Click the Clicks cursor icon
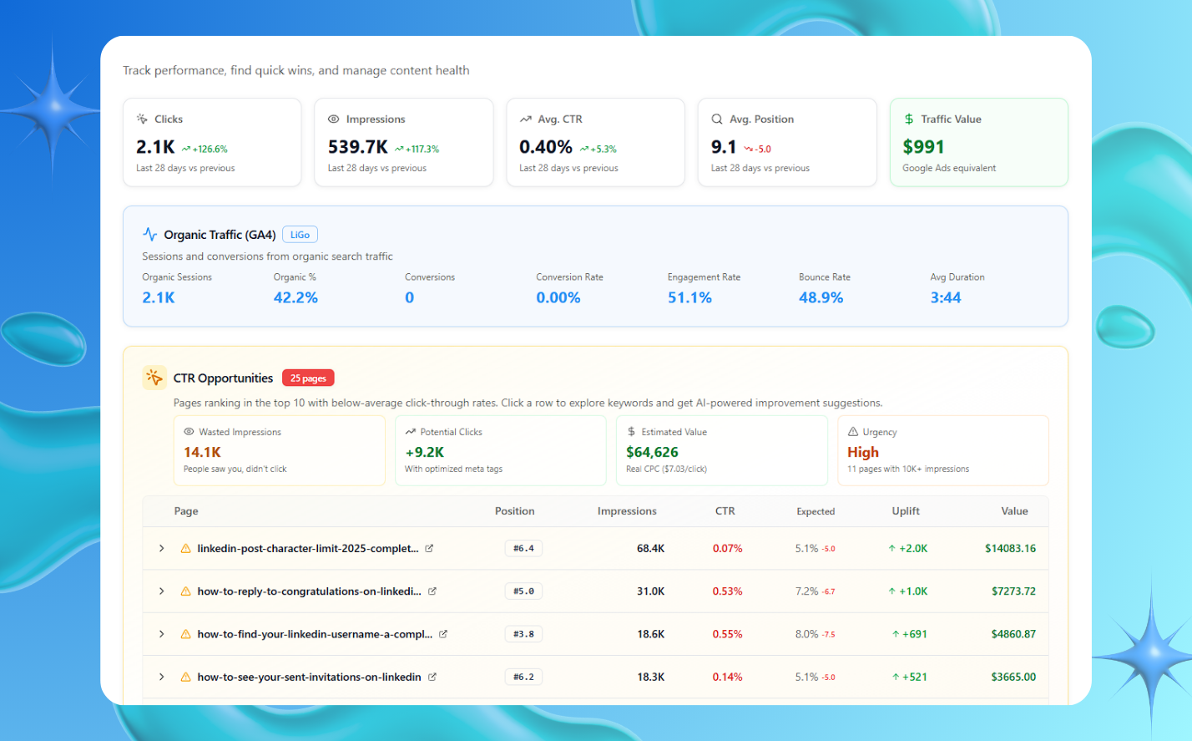The height and width of the screenshot is (741, 1192). (x=142, y=119)
